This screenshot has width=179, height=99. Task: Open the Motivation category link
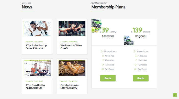(29, 41)
